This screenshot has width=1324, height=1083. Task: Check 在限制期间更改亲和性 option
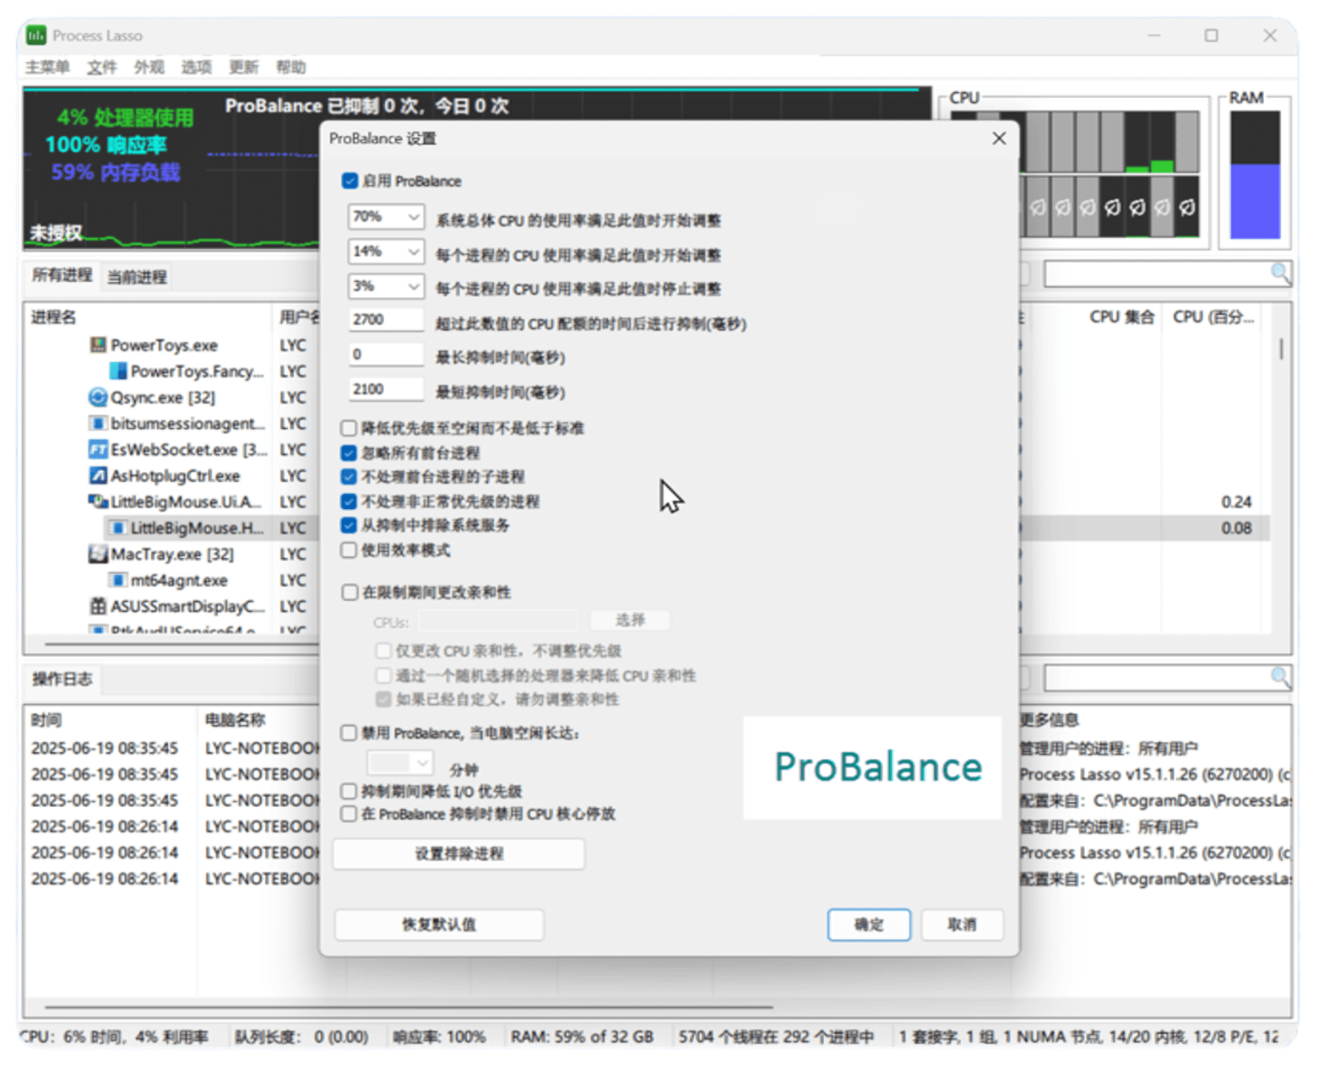point(350,593)
